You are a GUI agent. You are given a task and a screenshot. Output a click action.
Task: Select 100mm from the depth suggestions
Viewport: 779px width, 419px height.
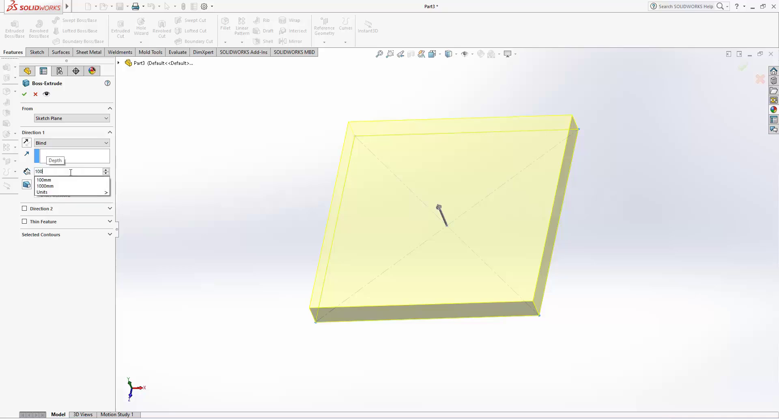click(44, 180)
